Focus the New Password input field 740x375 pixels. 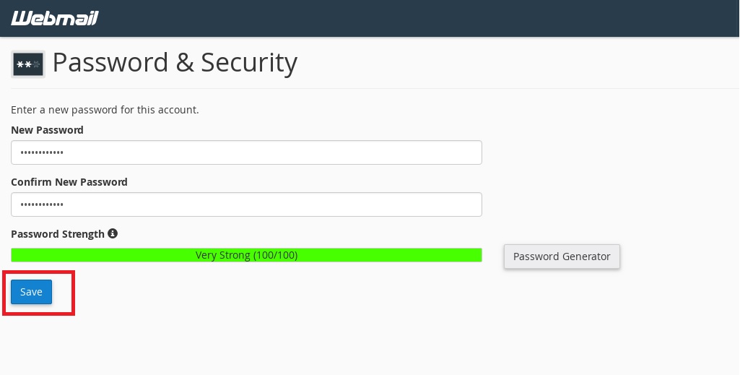(x=246, y=152)
